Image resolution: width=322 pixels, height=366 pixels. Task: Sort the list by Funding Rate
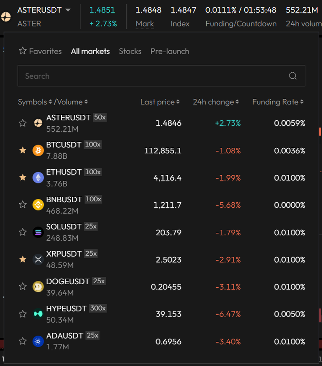tap(278, 102)
